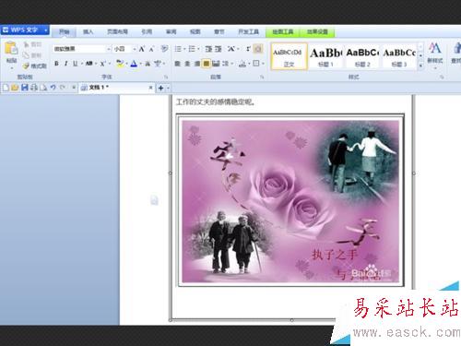Screen dimensions: 461x346
Task: Click the Paste clipboard icon
Action: 11,48
